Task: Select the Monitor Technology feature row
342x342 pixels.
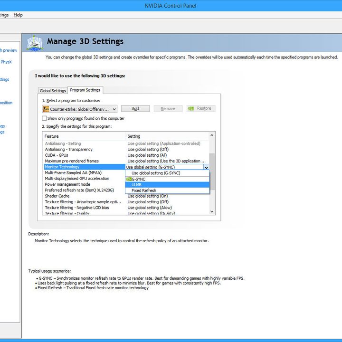Action: [x=85, y=167]
